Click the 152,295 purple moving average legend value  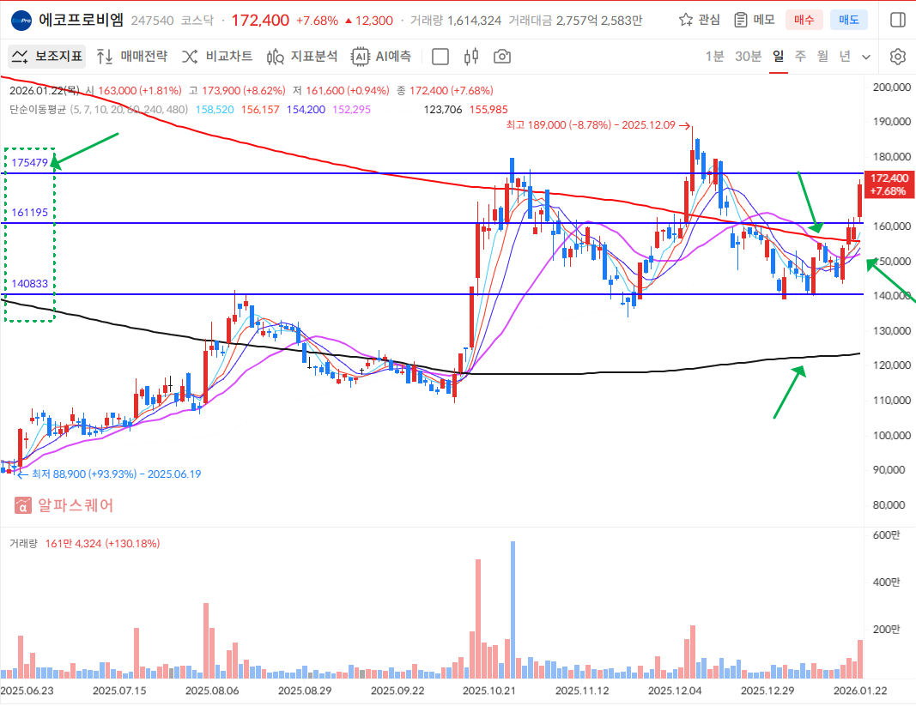click(351, 109)
